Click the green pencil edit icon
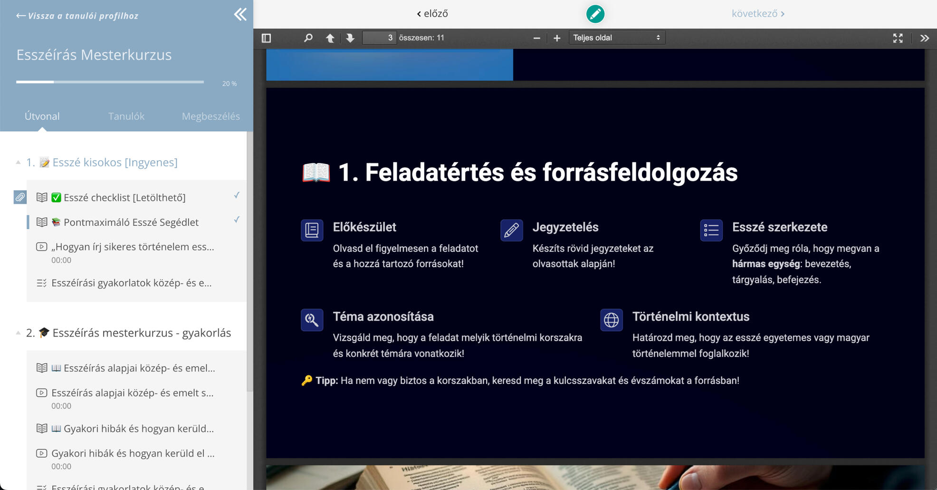The width and height of the screenshot is (937, 490). coord(595,14)
